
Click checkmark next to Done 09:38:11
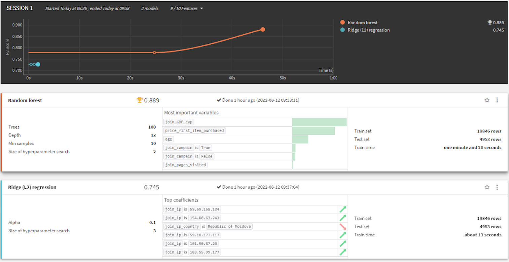pos(219,100)
